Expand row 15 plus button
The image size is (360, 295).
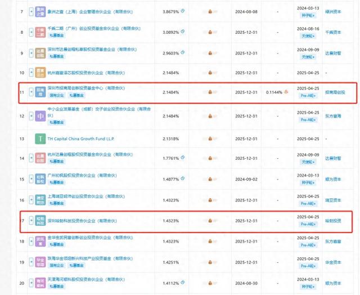click(31, 179)
